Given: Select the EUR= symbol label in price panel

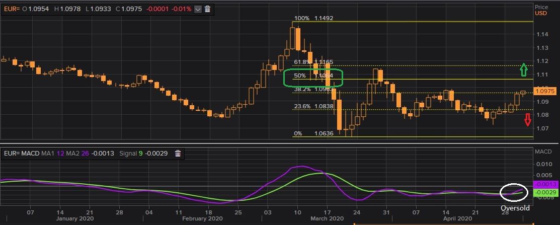Looking at the screenshot, I should point(12,9).
